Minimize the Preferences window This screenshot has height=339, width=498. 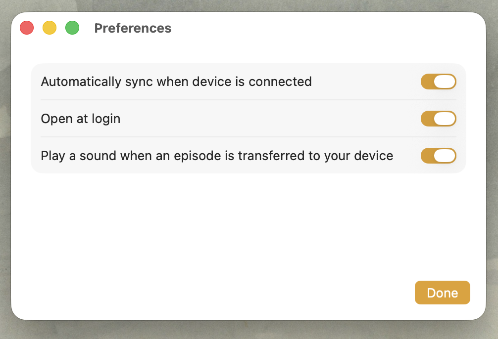(50, 28)
